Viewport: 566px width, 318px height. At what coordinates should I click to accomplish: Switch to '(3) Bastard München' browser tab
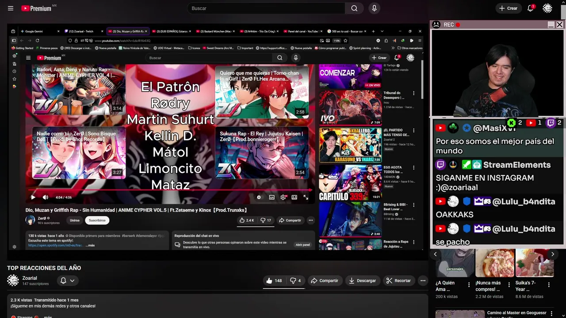[215, 31]
